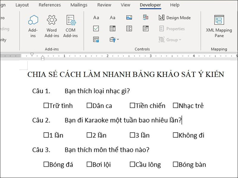Check the Nhạc trẻ checkbox
The width and height of the screenshot is (238, 178).
(x=176, y=105)
